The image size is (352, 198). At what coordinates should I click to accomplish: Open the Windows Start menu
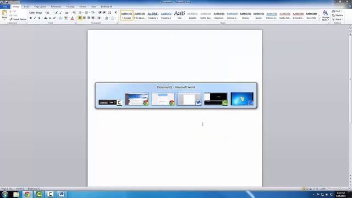[x=5, y=194]
